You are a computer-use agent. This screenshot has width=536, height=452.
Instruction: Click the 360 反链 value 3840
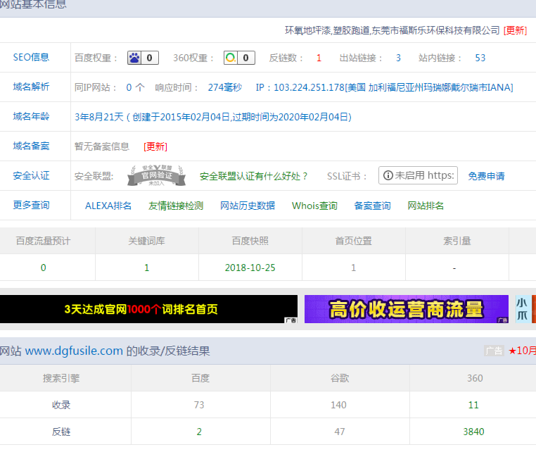click(474, 432)
